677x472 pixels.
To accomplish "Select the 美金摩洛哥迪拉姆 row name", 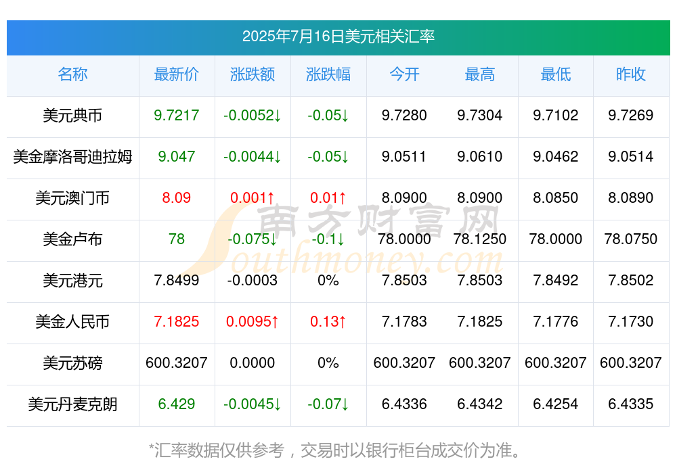I will click(72, 157).
